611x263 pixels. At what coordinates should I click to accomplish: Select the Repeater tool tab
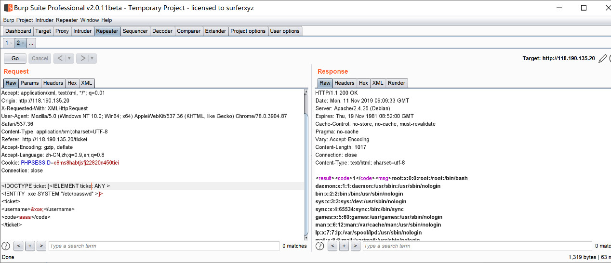tap(107, 31)
